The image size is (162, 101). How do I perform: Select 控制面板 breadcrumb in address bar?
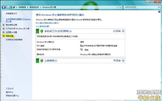point(22,7)
